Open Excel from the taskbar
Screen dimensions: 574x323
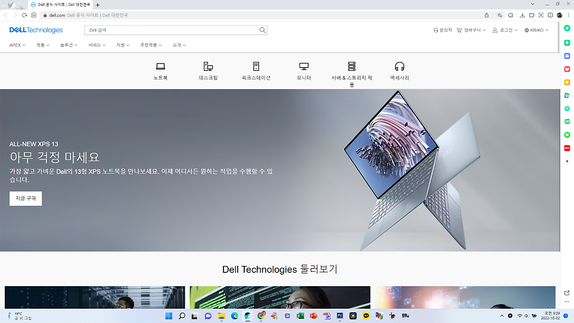click(x=300, y=316)
